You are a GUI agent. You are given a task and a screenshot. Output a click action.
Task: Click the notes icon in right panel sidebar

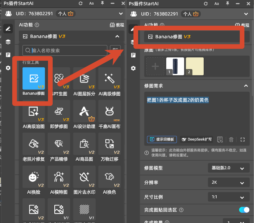coord(133,55)
